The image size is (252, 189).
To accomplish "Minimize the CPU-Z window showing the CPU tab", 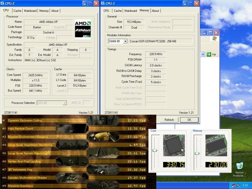I will 85,3.
